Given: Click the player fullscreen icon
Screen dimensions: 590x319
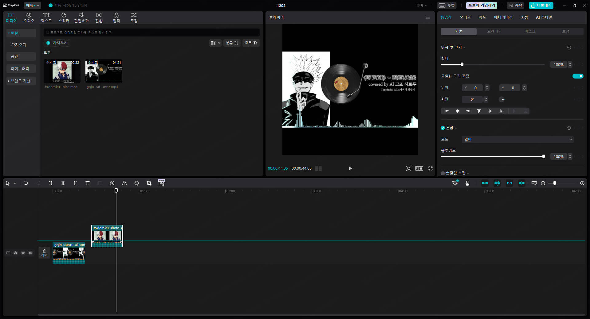Looking at the screenshot, I should click(x=431, y=168).
